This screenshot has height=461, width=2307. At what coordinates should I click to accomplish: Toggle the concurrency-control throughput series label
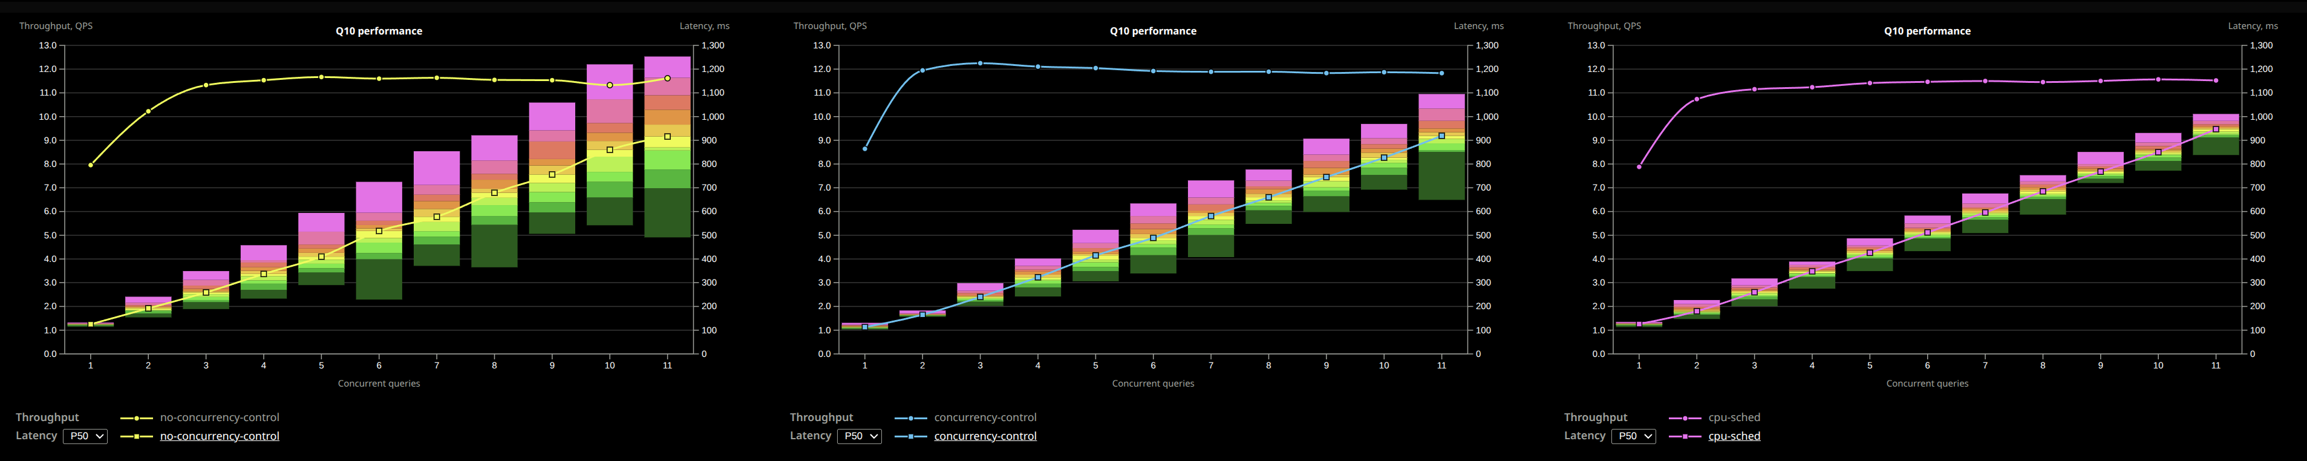point(985,417)
